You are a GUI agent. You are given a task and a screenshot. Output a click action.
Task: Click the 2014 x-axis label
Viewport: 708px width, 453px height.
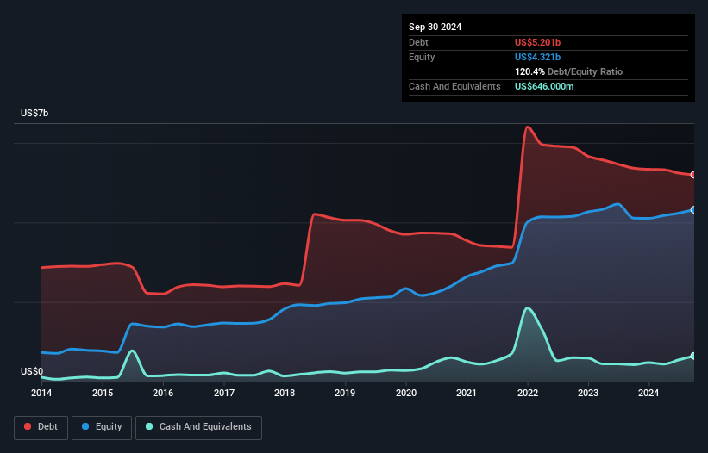click(41, 393)
